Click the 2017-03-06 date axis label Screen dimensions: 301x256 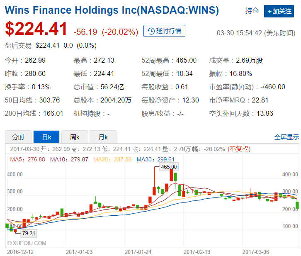256,252
